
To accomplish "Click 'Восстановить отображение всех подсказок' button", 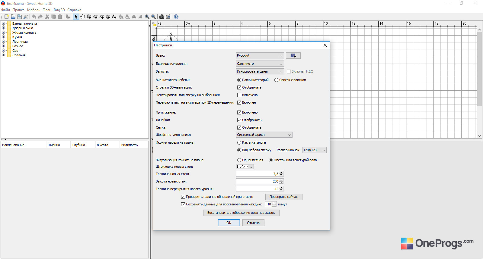I will pyautogui.click(x=241, y=213).
